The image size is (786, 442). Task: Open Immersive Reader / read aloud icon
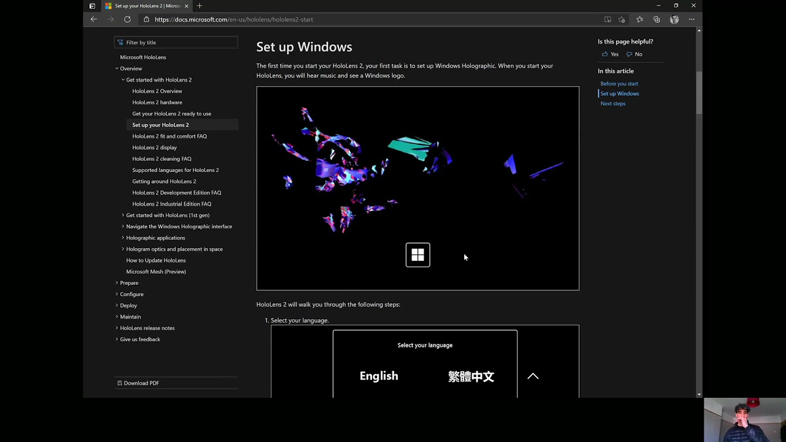point(607,19)
